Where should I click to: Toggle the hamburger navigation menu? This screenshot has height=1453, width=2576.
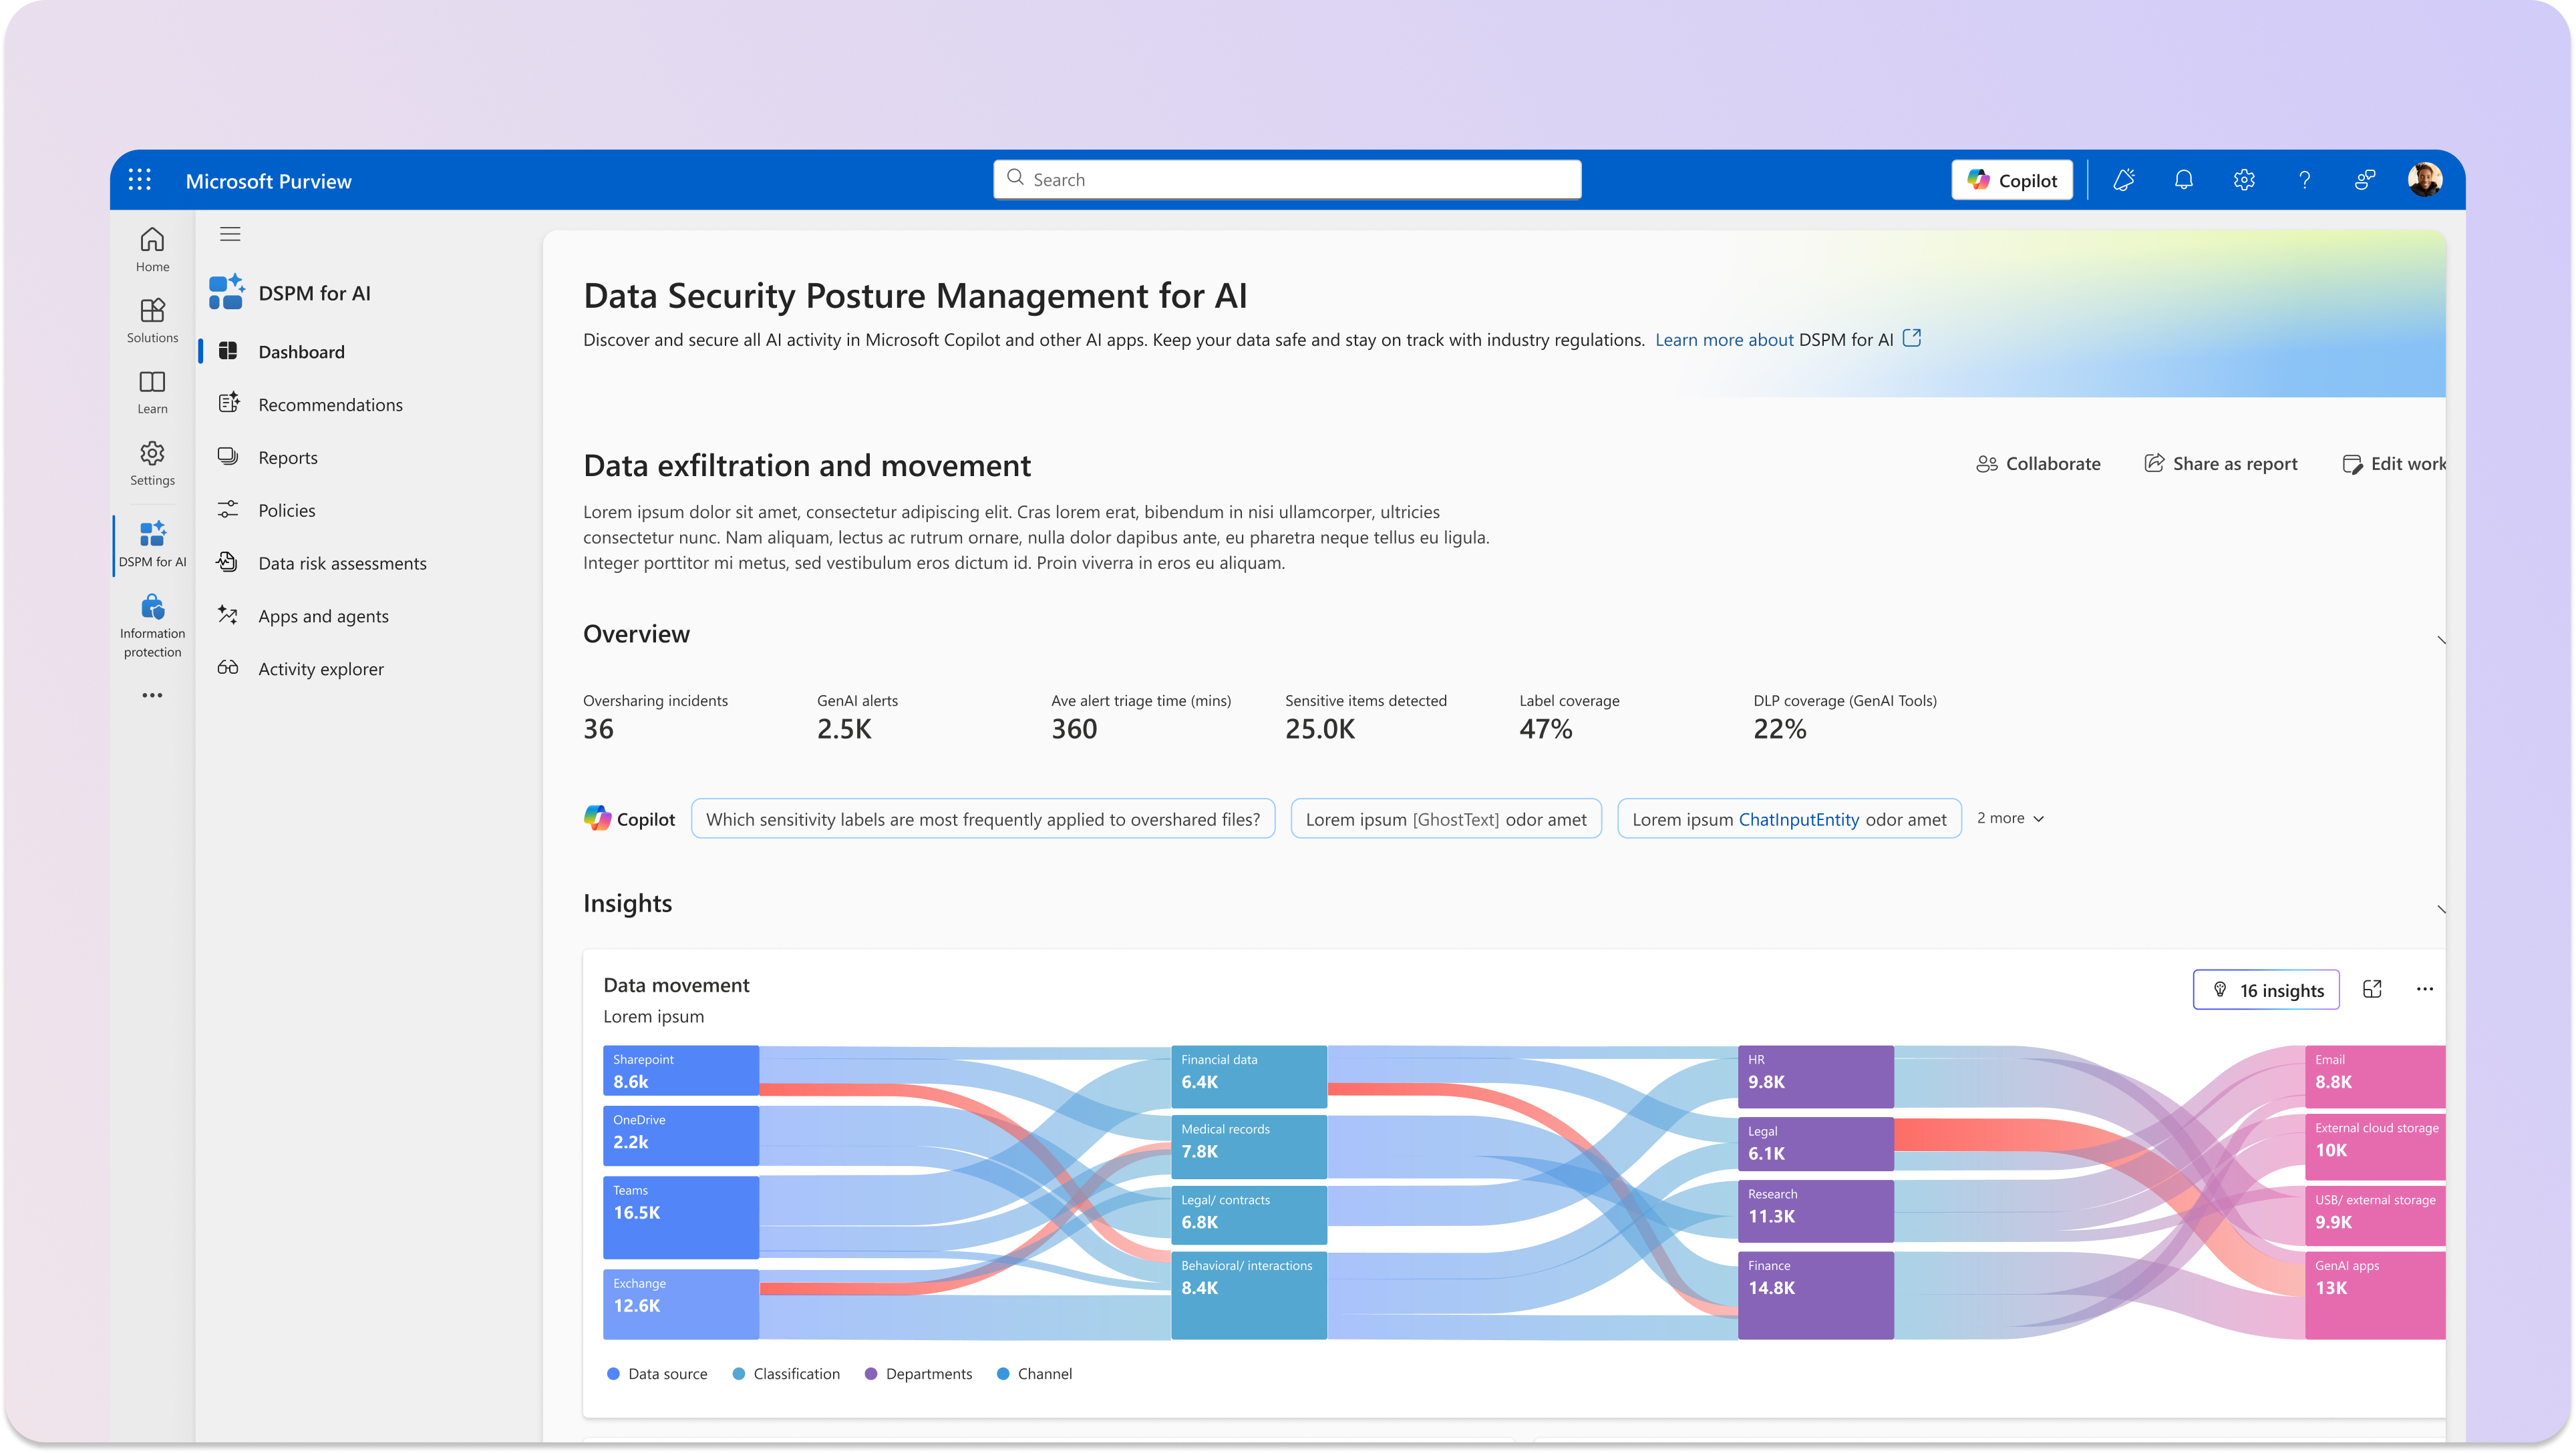(x=230, y=234)
